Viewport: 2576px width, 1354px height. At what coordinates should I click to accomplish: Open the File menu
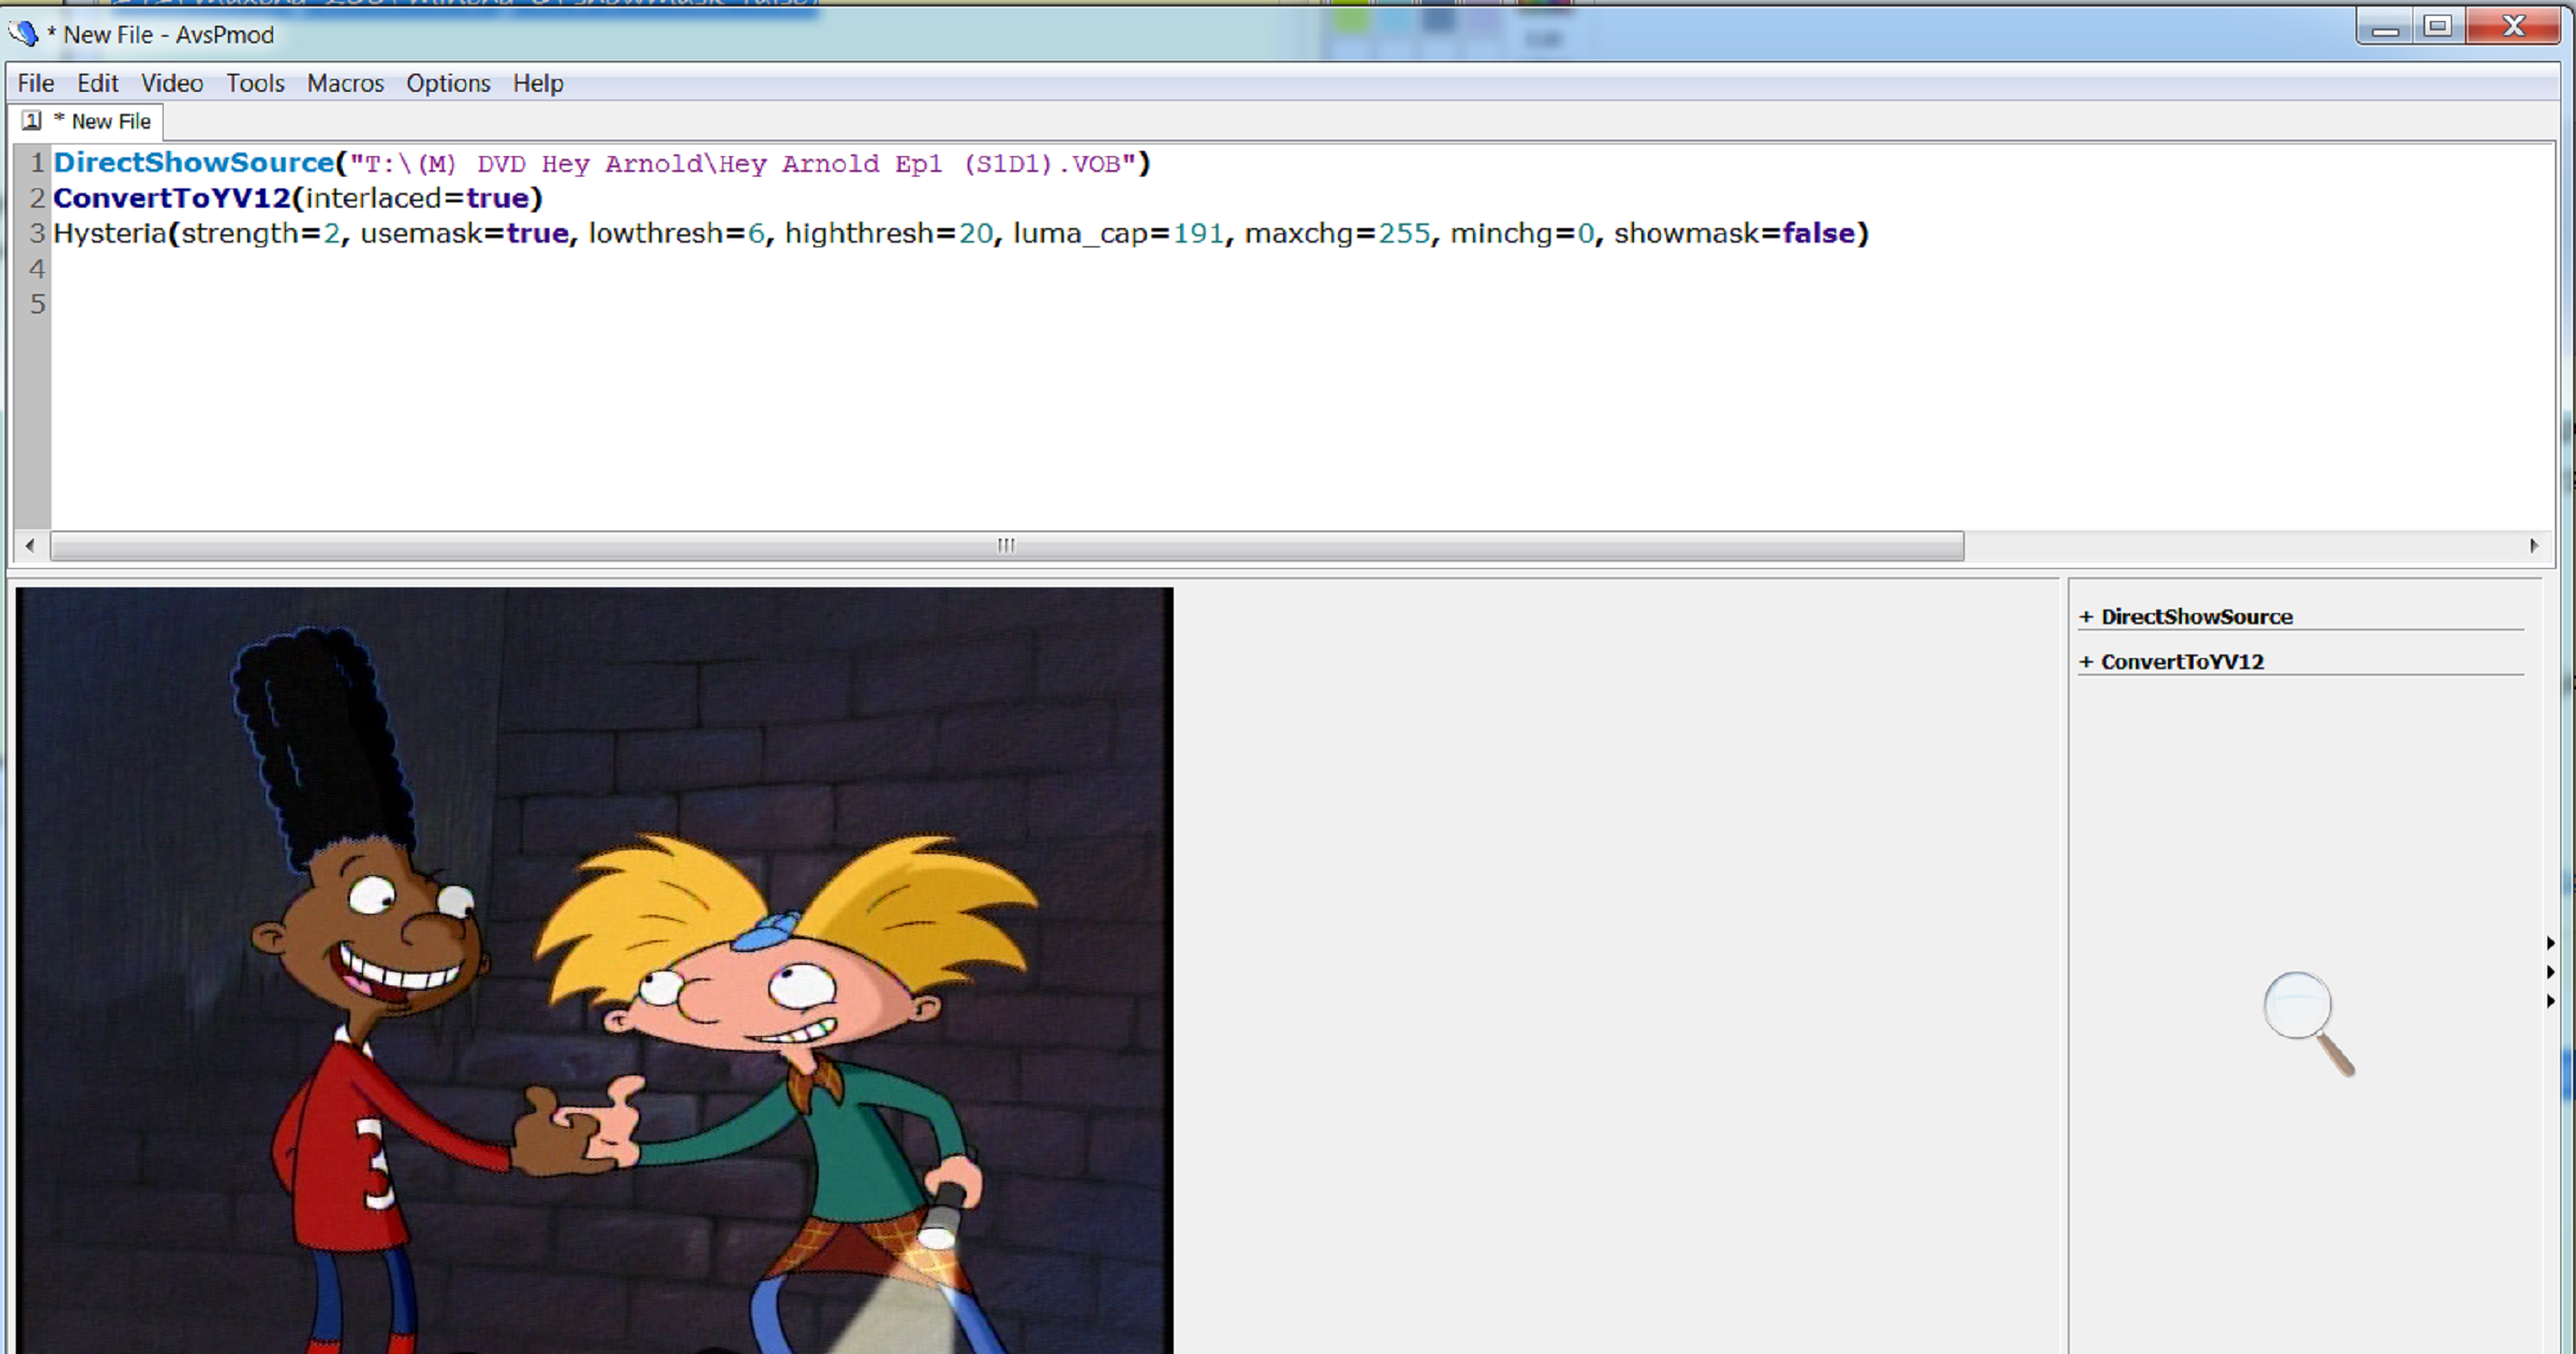click(36, 83)
